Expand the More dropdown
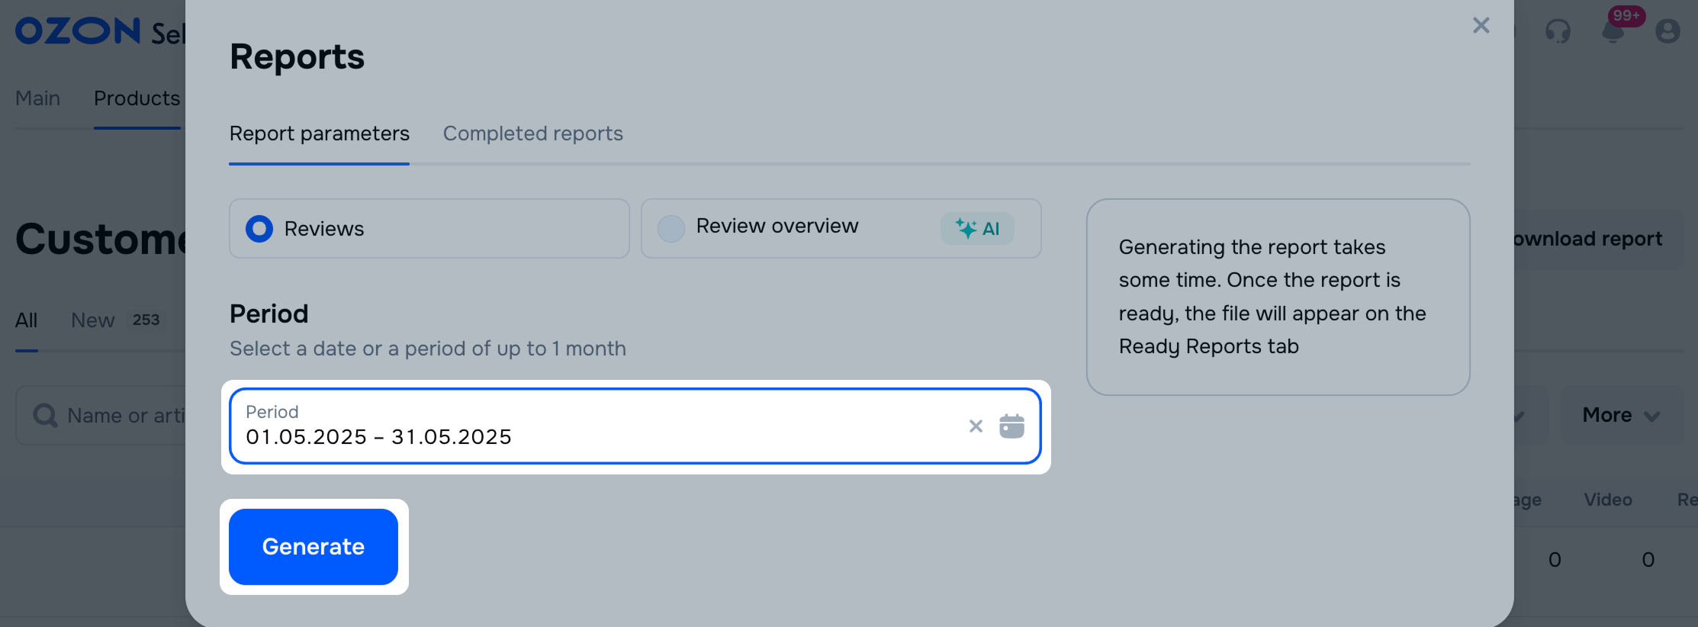Viewport: 1698px width, 627px height. pos(1620,416)
